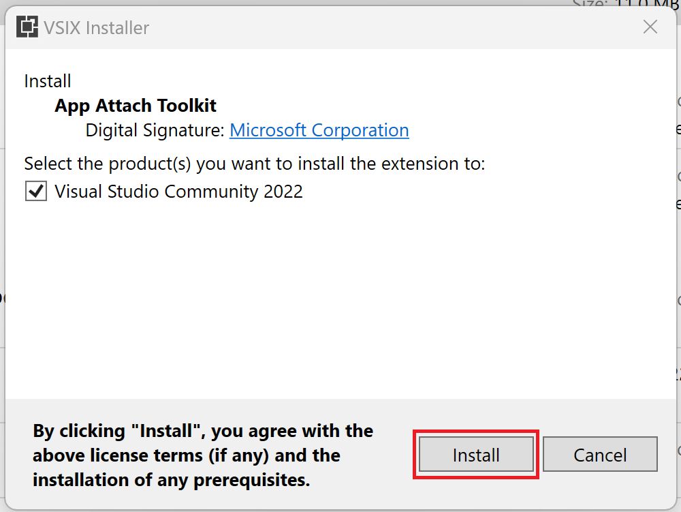Verify the digital signature by clicking Microsoft Corporation
The height and width of the screenshot is (512, 681).
pos(319,130)
